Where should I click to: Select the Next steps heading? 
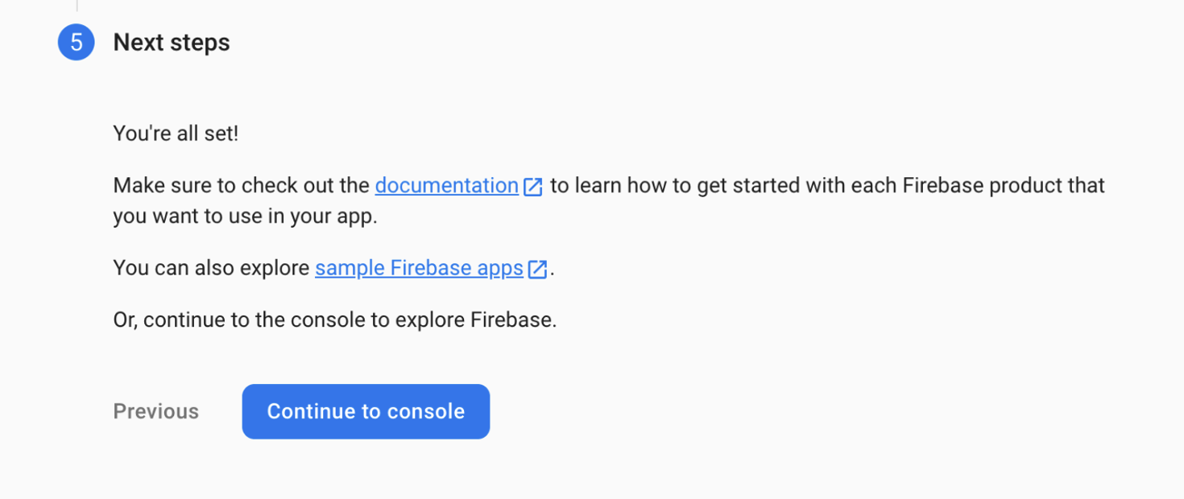click(x=172, y=43)
